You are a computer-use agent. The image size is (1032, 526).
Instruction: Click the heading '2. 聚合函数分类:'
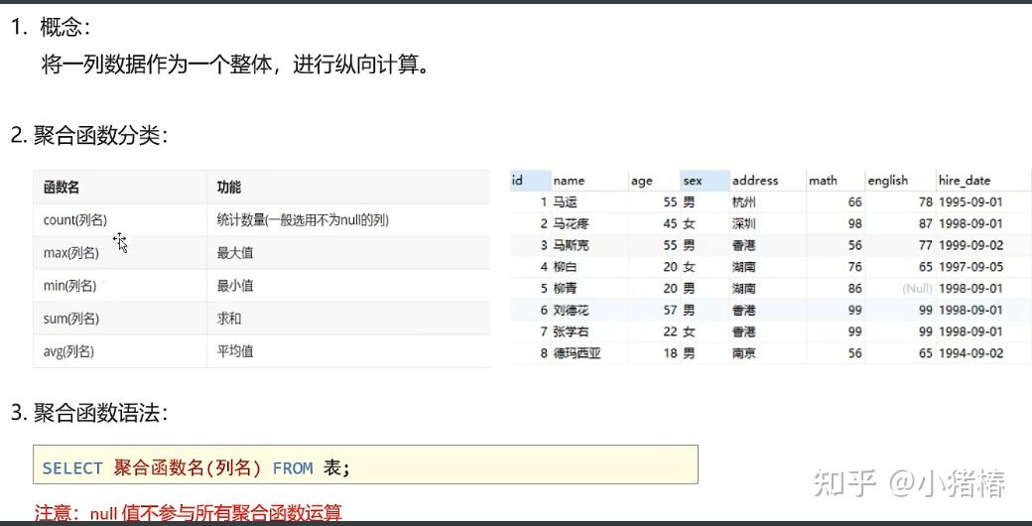pos(90,136)
